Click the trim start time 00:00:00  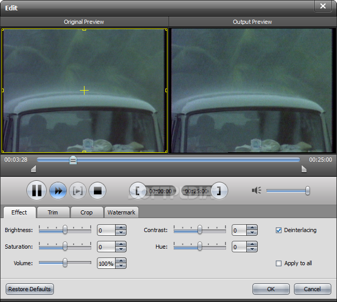click(x=160, y=191)
